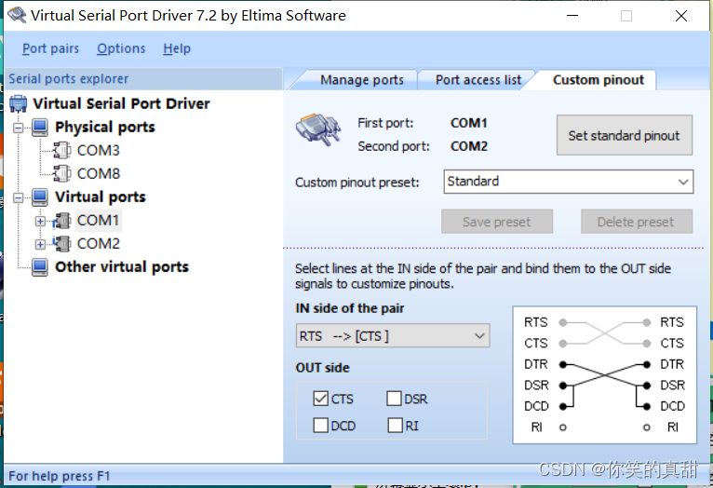Expand the COM1 virtual port node
The height and width of the screenshot is (488, 713).
click(40, 221)
